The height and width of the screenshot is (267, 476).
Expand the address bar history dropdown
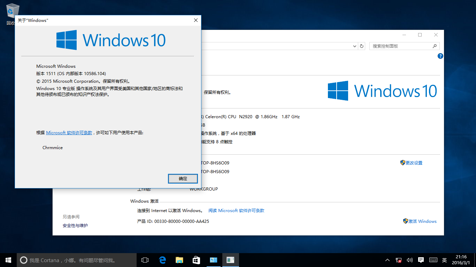click(355, 46)
